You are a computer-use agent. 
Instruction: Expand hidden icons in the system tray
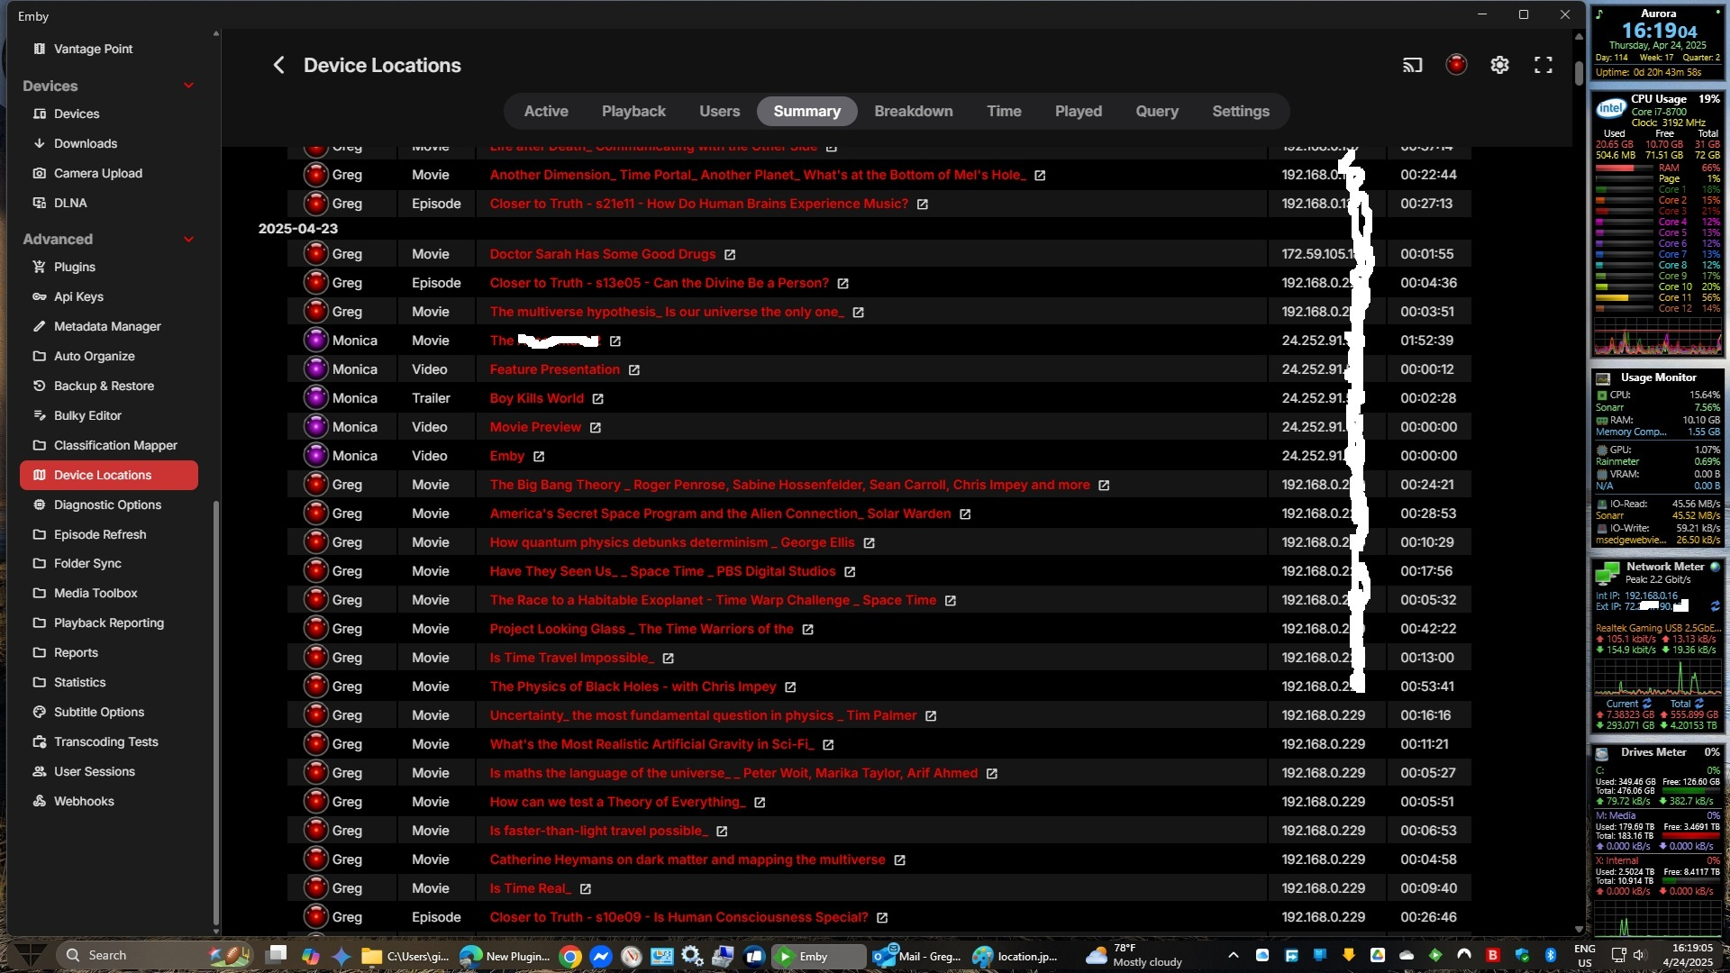tap(1234, 955)
